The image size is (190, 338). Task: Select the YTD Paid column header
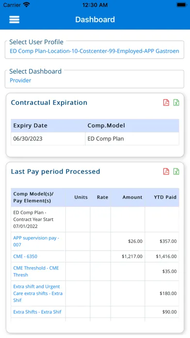[165, 197]
